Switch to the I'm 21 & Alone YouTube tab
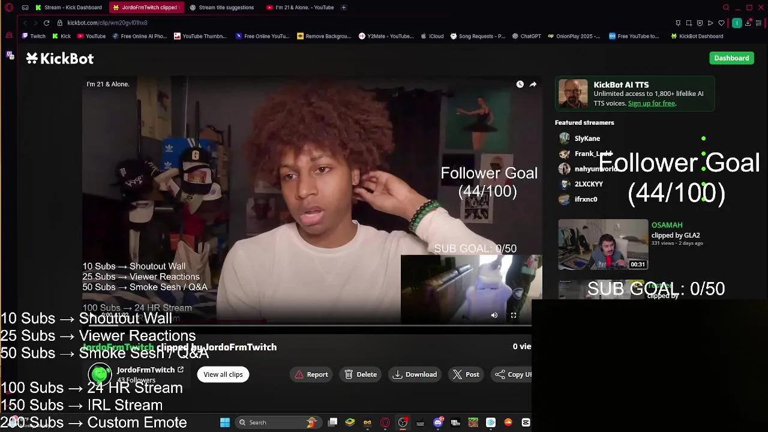This screenshot has height=432, width=768. (x=300, y=7)
